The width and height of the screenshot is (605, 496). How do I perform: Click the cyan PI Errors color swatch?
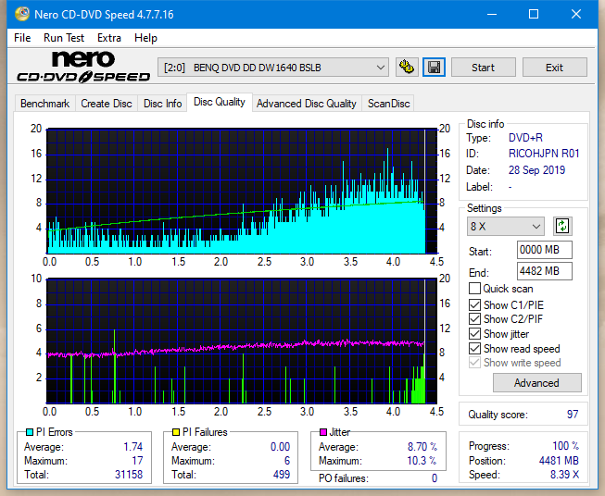click(30, 432)
